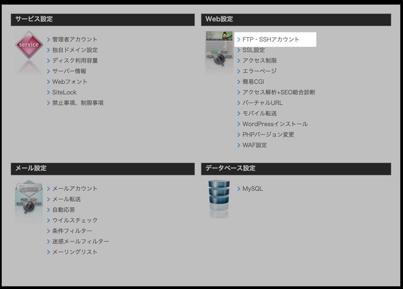Open エラーページ settings
This screenshot has width=403, height=289.
tap(259, 71)
